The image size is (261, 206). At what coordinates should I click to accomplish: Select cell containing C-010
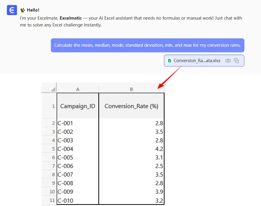[78, 201]
